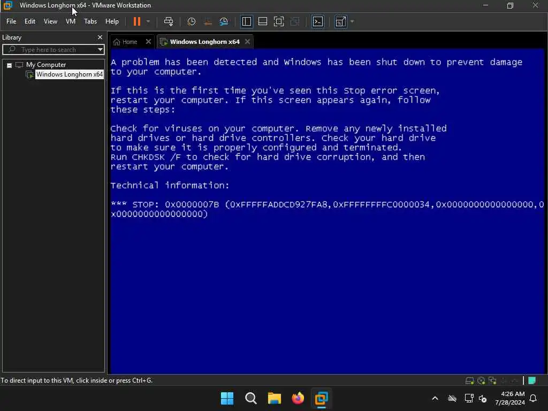Close the Library panel
Viewport: 548px width, 411px height.
(x=100, y=37)
